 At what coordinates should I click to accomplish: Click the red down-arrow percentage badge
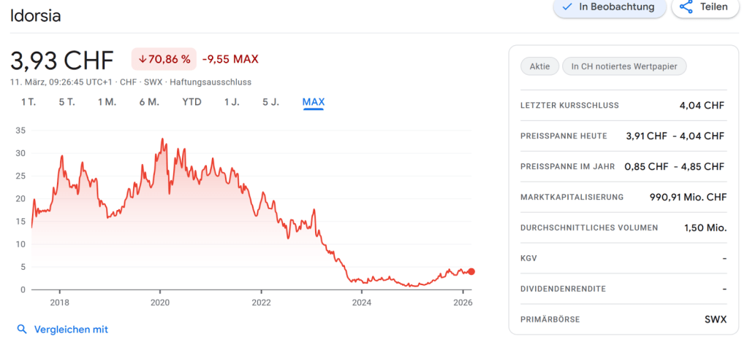coord(164,59)
